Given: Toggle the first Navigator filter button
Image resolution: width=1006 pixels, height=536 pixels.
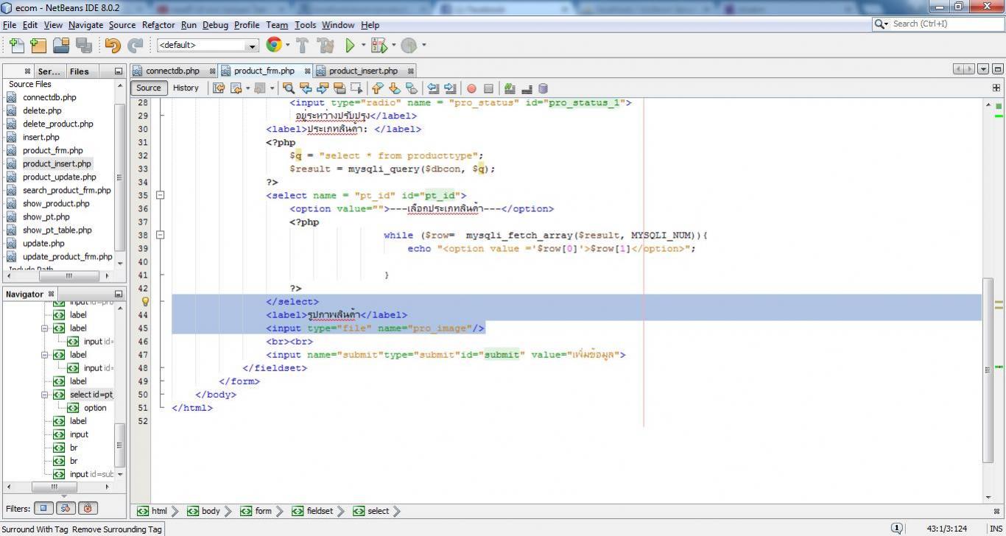Looking at the screenshot, I should coord(43,508).
